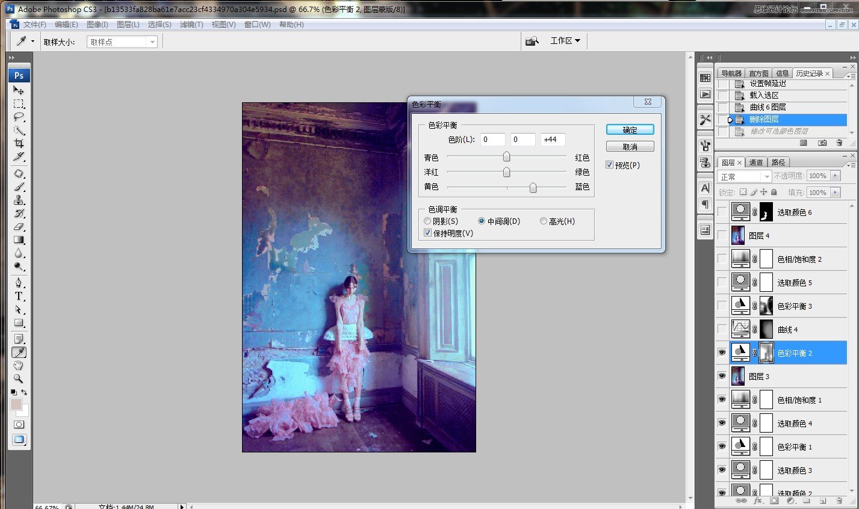Select the History Brush tool

[19, 213]
